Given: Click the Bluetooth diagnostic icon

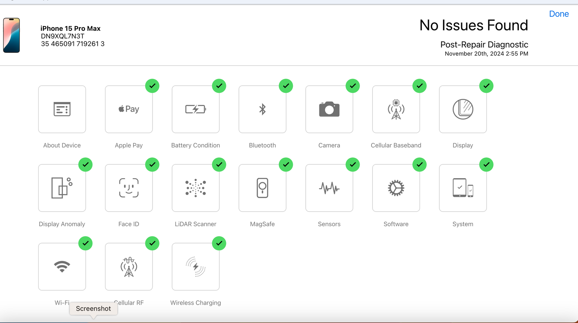Looking at the screenshot, I should click(262, 109).
